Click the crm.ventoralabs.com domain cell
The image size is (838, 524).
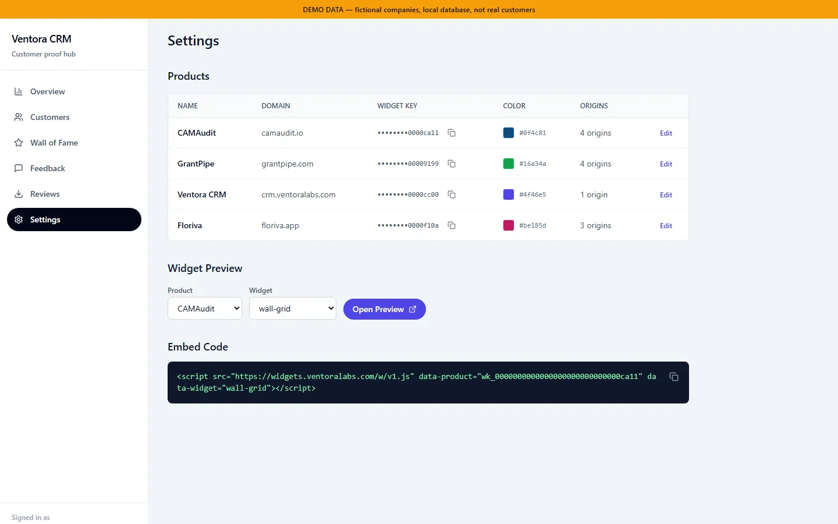tap(299, 194)
